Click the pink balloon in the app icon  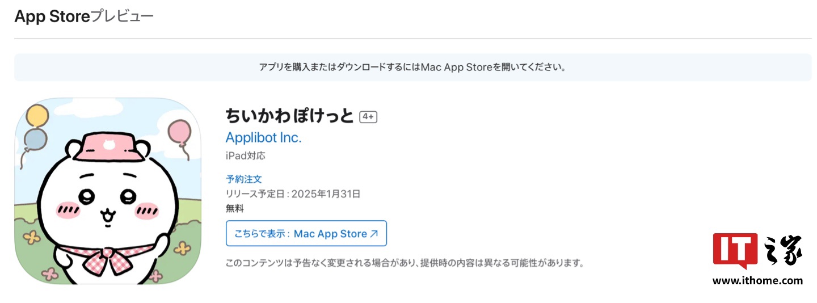(180, 132)
